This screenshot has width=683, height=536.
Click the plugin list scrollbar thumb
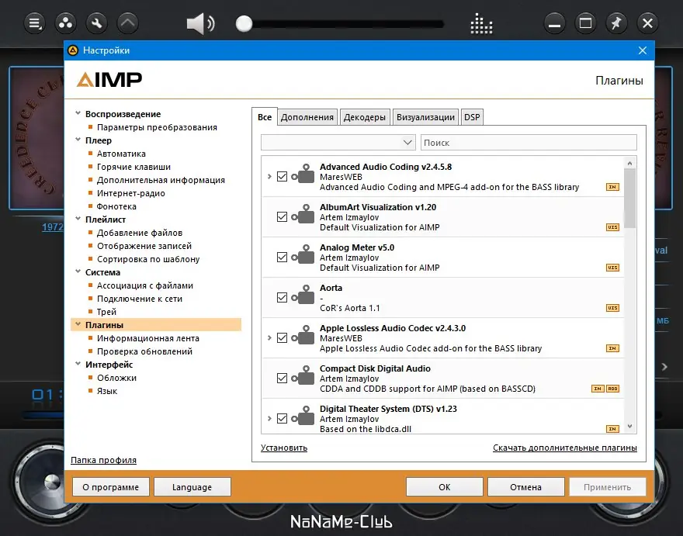coord(629,198)
